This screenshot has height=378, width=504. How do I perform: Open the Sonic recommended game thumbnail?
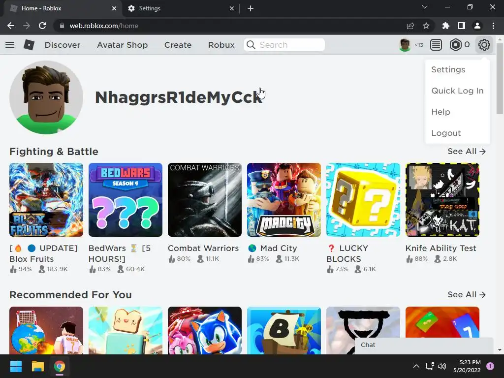[x=205, y=330]
